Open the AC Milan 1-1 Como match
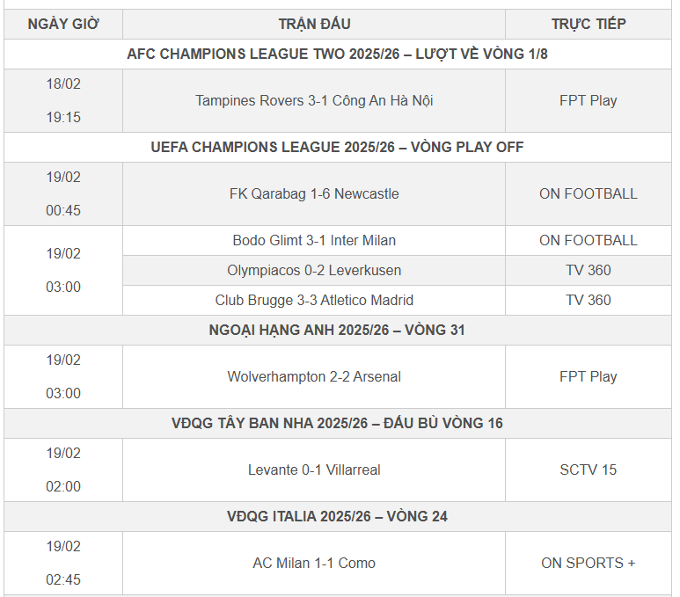Image resolution: width=680 pixels, height=597 pixels. click(314, 563)
